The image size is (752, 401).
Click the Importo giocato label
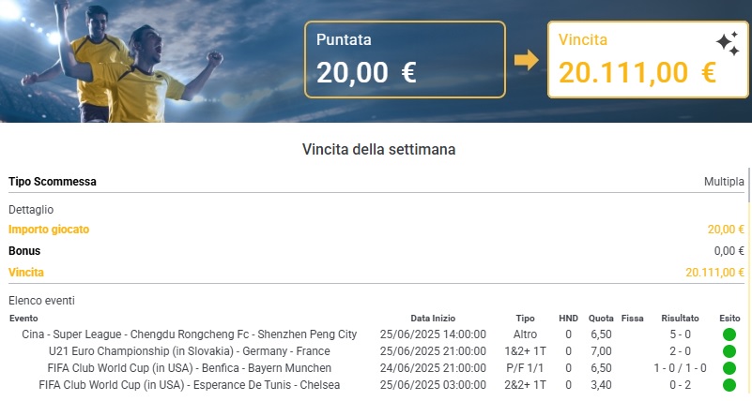(49, 230)
